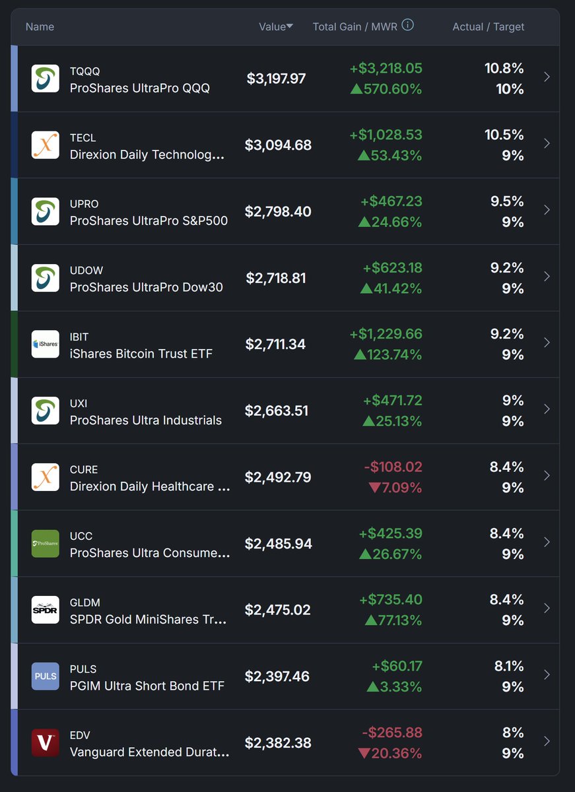Click the GLDM SPDR logo icon
Screen dimensions: 575x792
(46, 610)
